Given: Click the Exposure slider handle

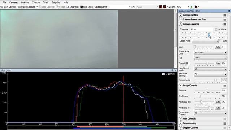Looking at the screenshot, I should (209, 35).
